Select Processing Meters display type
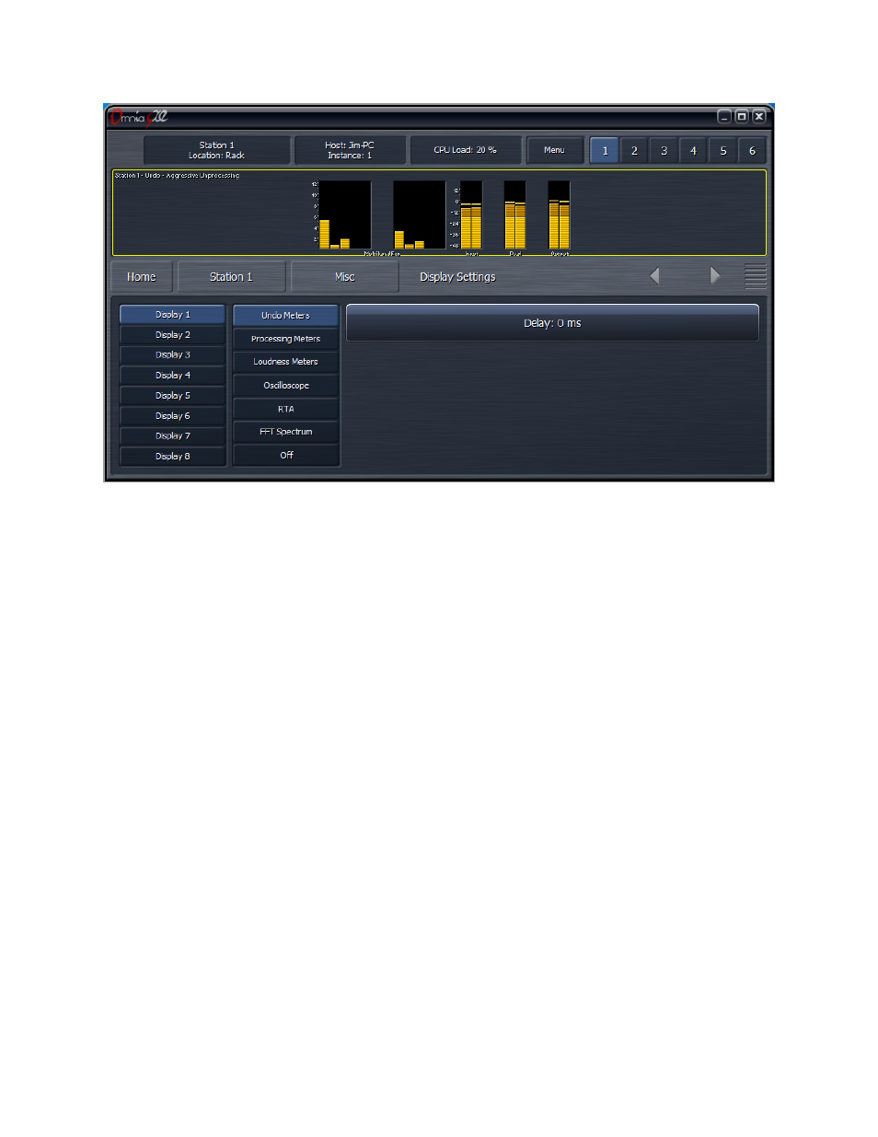 click(x=286, y=339)
